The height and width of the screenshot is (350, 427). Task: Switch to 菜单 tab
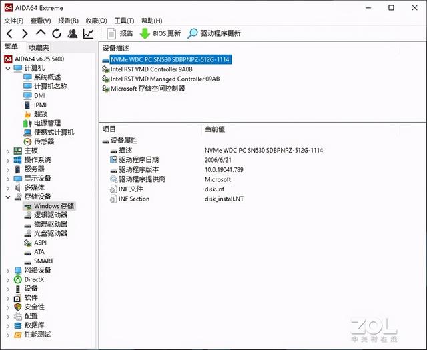[11, 47]
